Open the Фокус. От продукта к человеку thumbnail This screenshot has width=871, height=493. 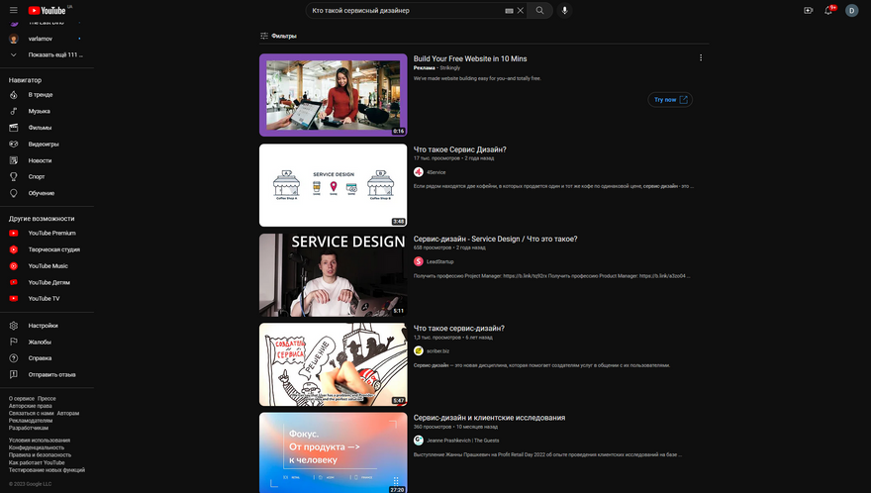click(334, 452)
